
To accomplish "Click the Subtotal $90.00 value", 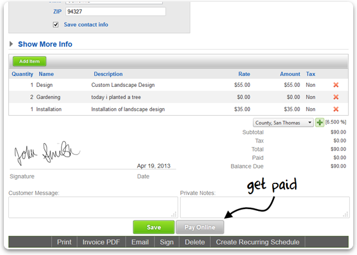I will (338, 132).
